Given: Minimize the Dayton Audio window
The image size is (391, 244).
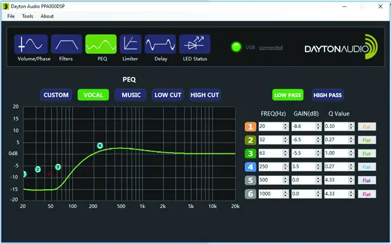Looking at the screenshot, I should click(345, 6).
